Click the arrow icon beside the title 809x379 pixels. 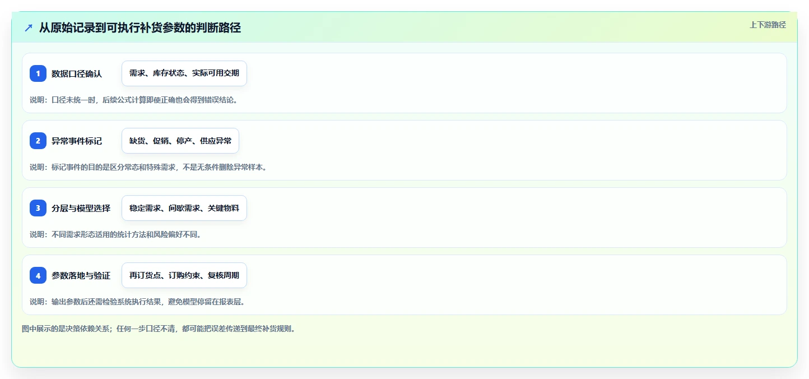pyautogui.click(x=29, y=27)
